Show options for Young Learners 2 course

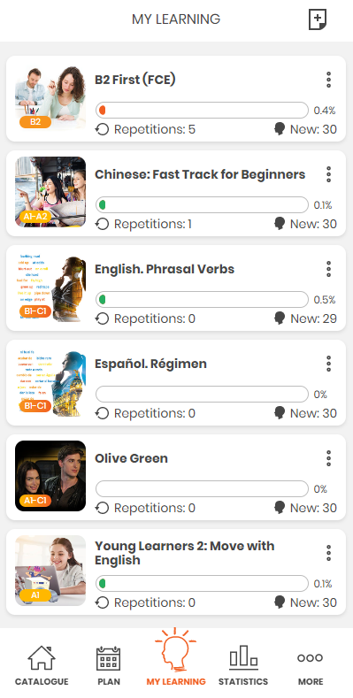coord(328,553)
